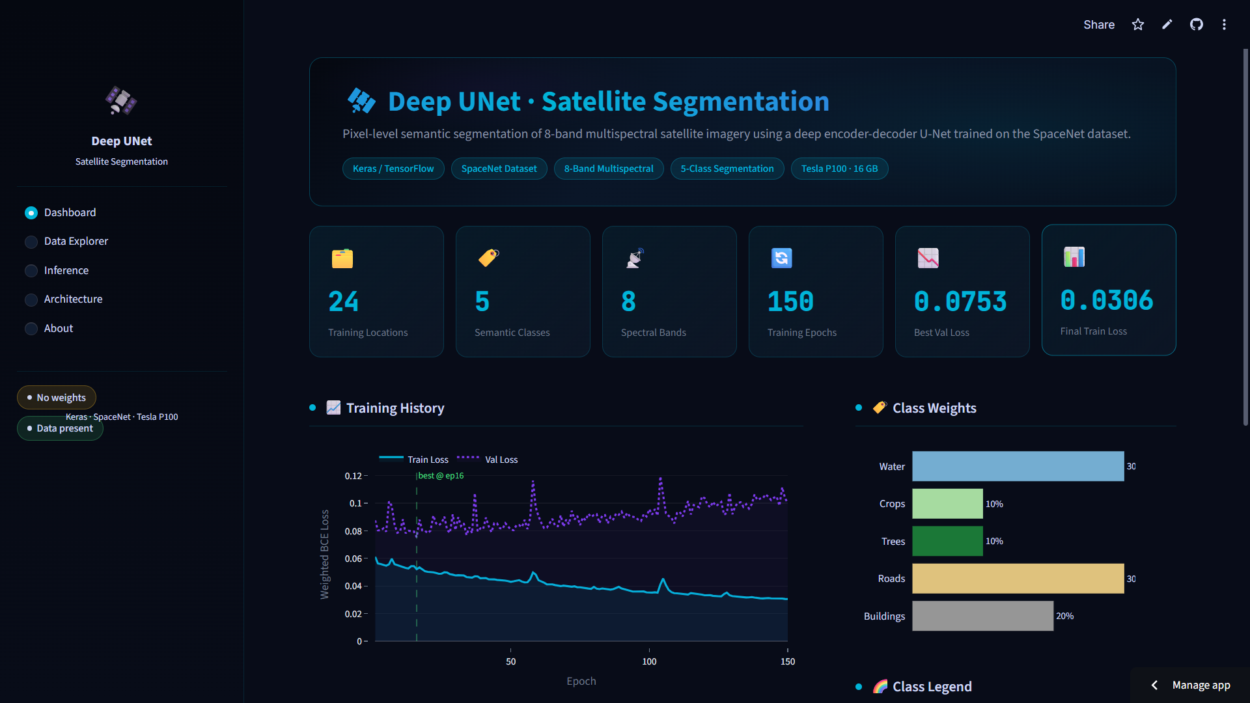Click the Keras / TensorFlow tag
This screenshot has height=703, width=1250.
pyautogui.click(x=393, y=169)
